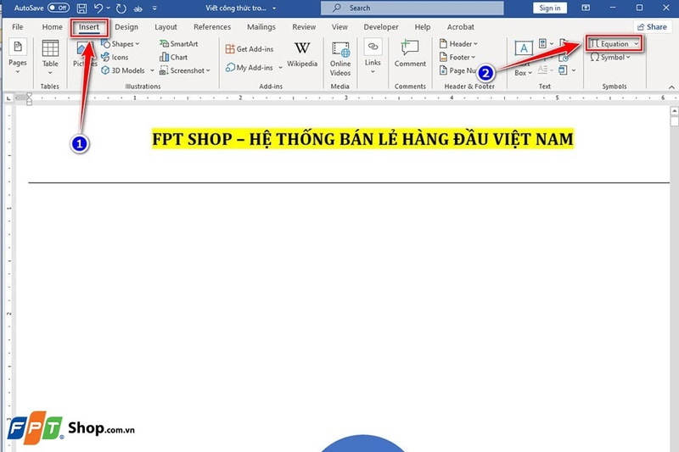This screenshot has width=679, height=452.
Task: Open Customize Quick Access Toolbar dropdown
Action: [x=154, y=8]
